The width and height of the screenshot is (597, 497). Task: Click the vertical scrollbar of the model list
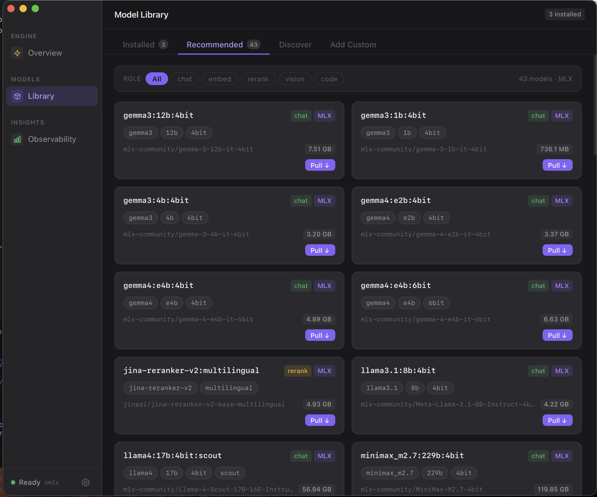tap(595, 105)
